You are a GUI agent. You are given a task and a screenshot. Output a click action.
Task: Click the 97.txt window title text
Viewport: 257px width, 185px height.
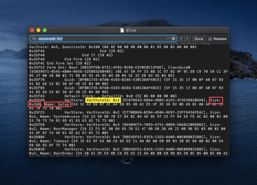[131, 30]
